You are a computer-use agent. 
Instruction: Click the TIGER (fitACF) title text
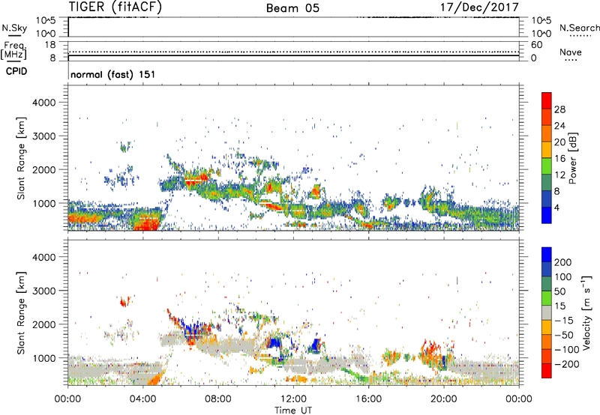point(115,7)
